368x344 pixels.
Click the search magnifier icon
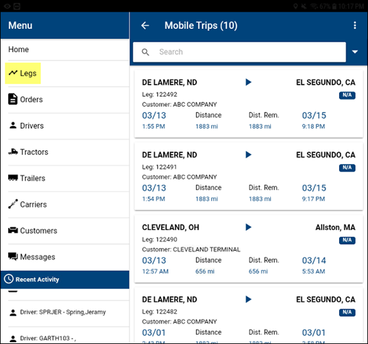[145, 52]
